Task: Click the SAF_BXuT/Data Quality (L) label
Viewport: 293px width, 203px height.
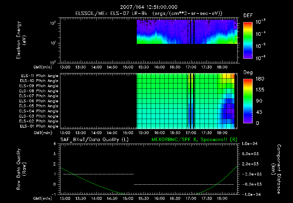Action: (94, 140)
